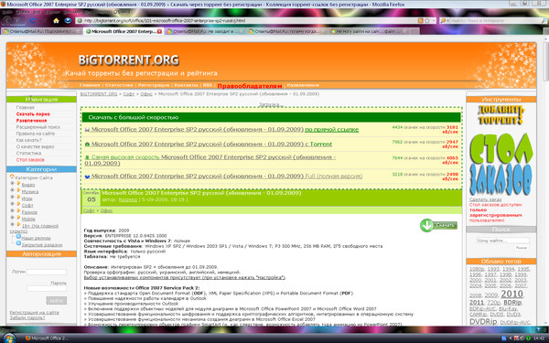Viewport: 549px width, 343px height.
Task: Close the Microsoft Office 2007 tab with red X
Action: pyautogui.click(x=159, y=31)
